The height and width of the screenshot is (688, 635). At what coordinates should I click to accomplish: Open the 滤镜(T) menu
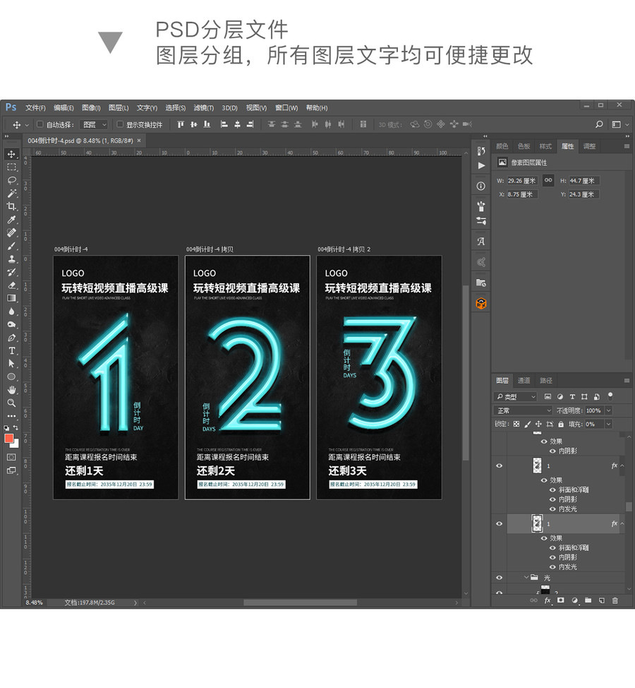[204, 108]
